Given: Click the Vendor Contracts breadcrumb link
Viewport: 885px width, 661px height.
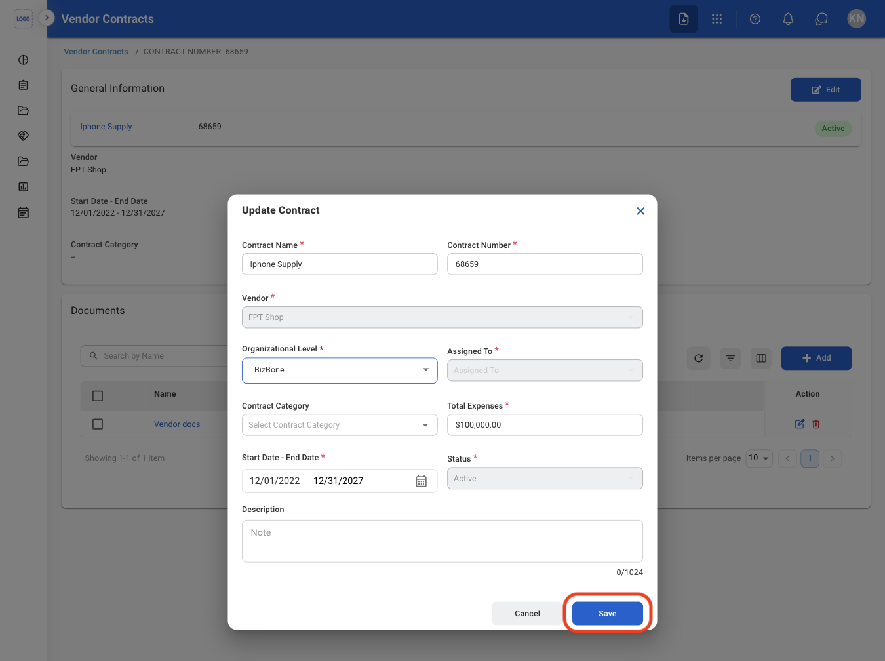Looking at the screenshot, I should coord(96,52).
